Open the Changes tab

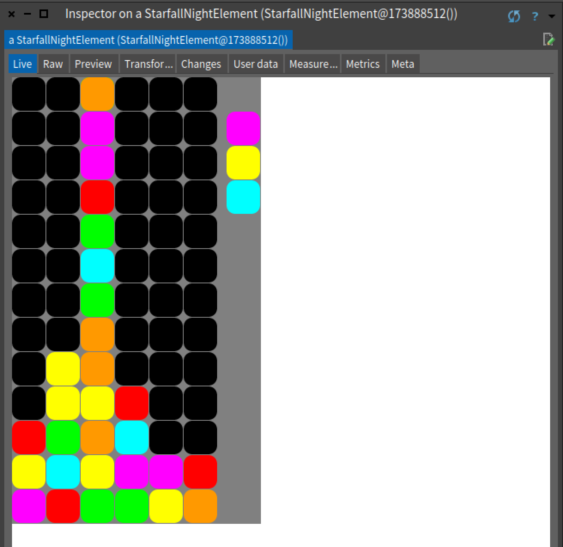[201, 64]
